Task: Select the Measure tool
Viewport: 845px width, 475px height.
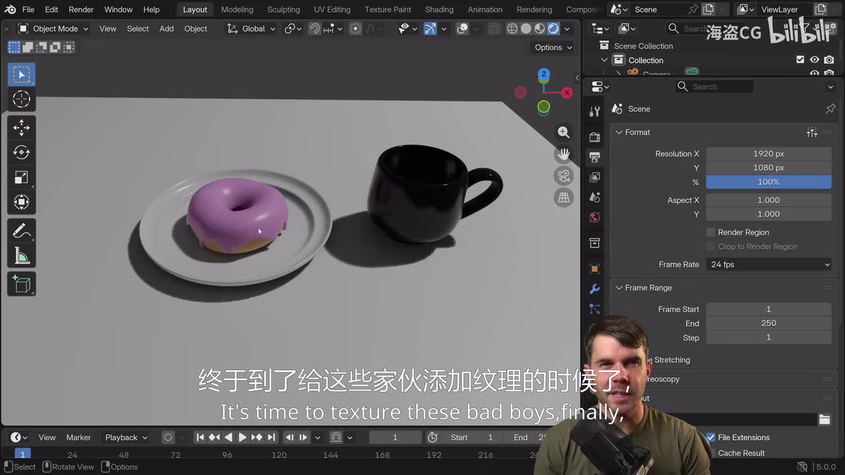Action: click(x=21, y=256)
